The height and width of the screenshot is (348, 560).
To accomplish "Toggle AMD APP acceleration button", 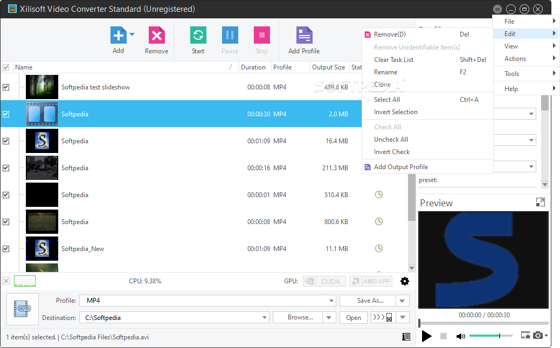I will (x=371, y=281).
